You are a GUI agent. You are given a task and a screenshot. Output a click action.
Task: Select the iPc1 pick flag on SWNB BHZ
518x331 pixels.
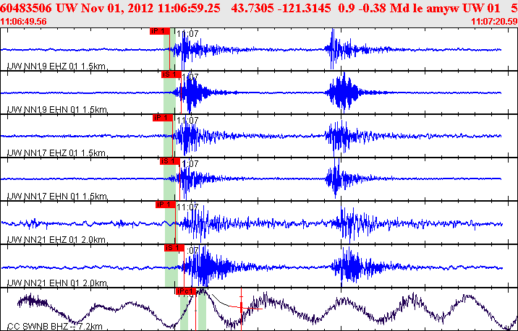186,291
